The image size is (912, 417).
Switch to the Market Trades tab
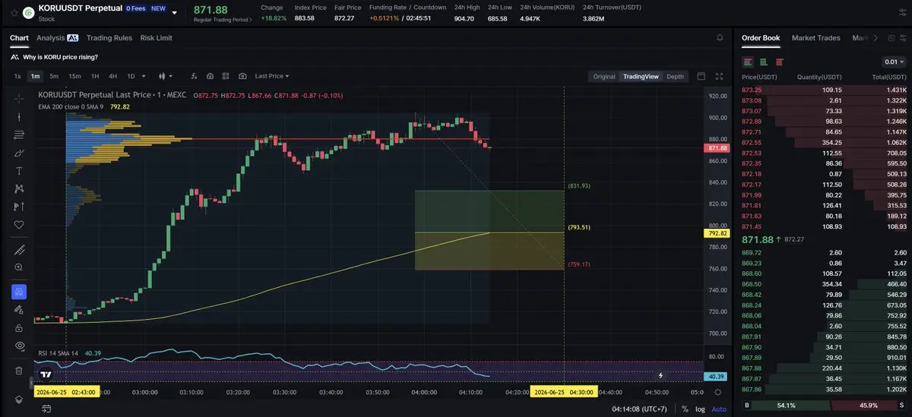tap(815, 38)
